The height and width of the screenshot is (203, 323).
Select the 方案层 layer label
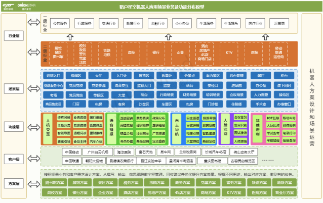(14, 183)
